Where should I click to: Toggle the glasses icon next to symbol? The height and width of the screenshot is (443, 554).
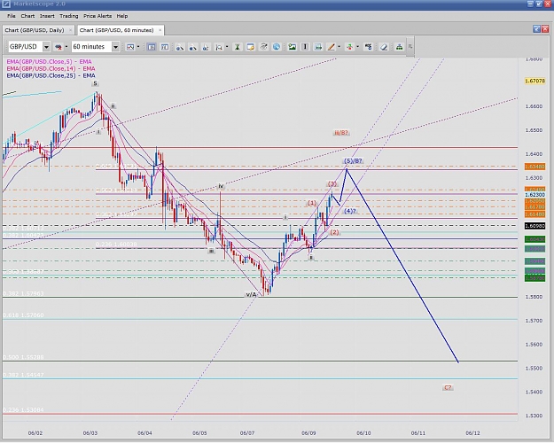59,47
